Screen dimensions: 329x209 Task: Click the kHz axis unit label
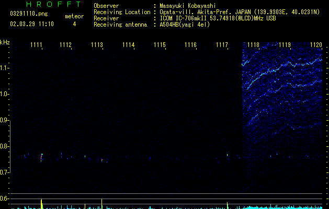[x=5, y=42]
